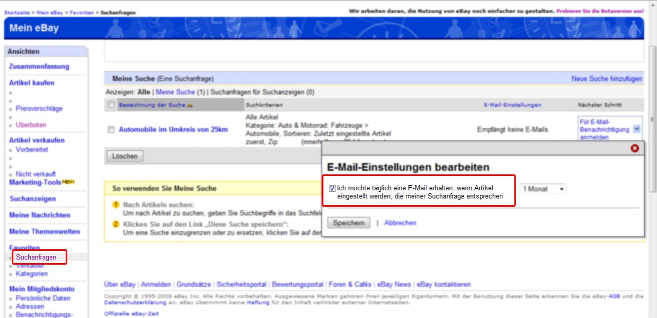This screenshot has width=657, height=318.
Task: Click Grundsätze footer link
Action: pyautogui.click(x=194, y=284)
